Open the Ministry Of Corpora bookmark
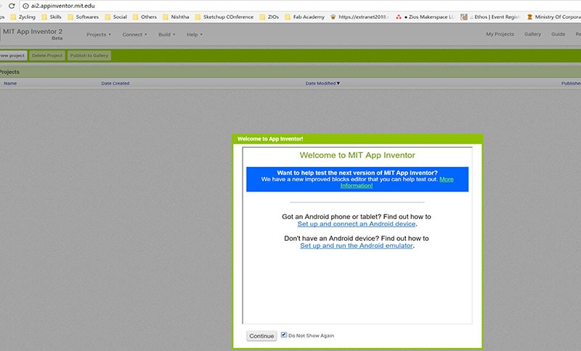This screenshot has height=351, width=581. [553, 17]
